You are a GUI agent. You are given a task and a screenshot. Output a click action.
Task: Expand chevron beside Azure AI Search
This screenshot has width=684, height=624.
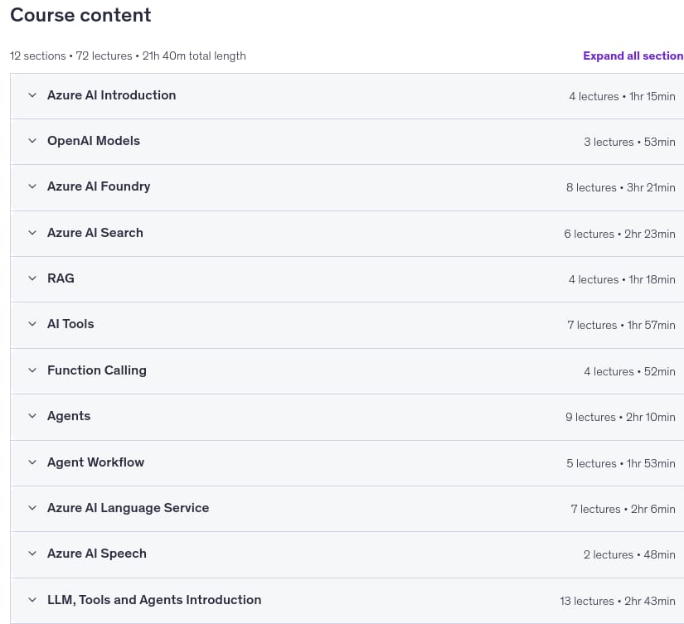(x=32, y=233)
